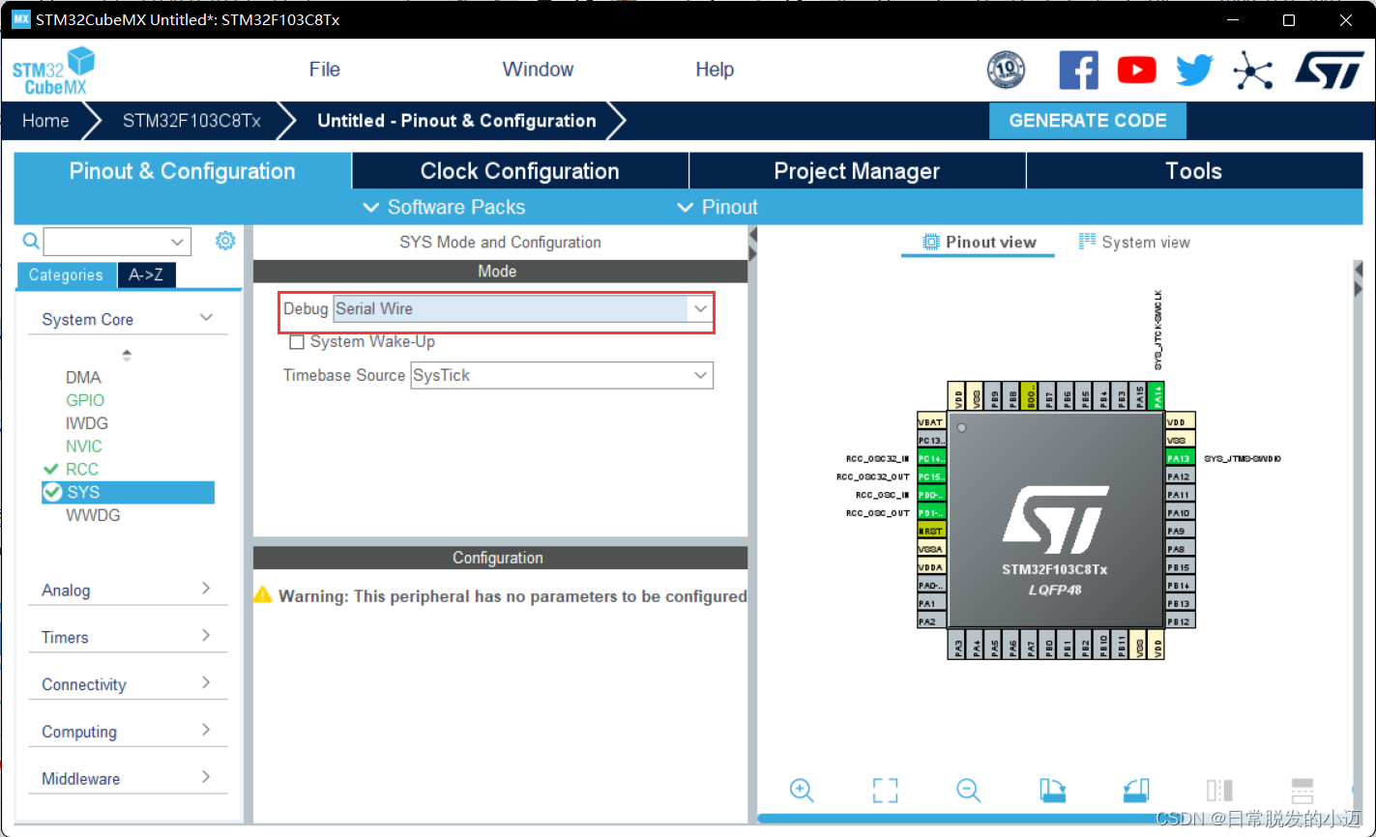Select the green PA14 pin
1376x837 pixels.
1157,396
